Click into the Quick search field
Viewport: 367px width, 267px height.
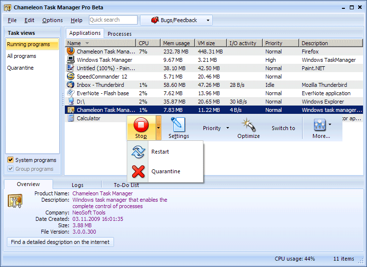(x=113, y=20)
